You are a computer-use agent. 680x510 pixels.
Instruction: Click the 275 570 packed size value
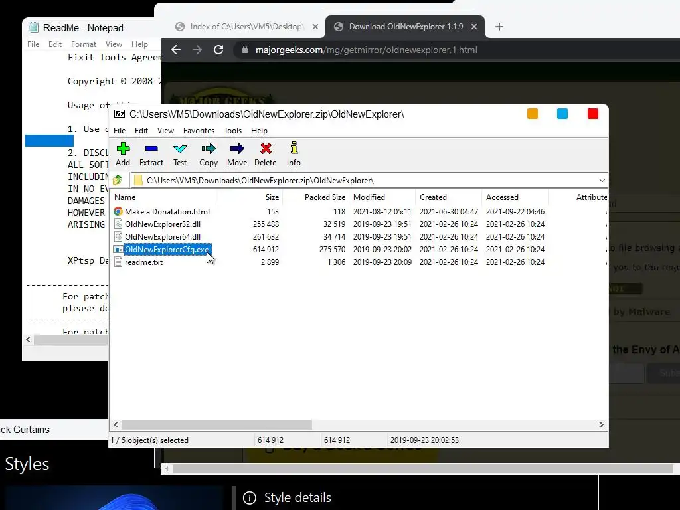pyautogui.click(x=332, y=250)
